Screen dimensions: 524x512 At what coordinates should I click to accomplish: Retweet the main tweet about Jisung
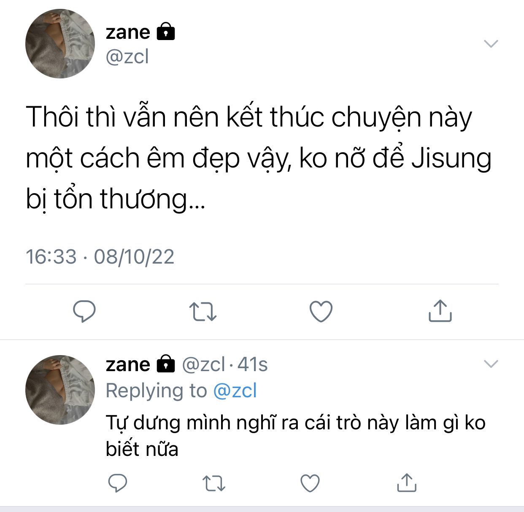tap(203, 312)
